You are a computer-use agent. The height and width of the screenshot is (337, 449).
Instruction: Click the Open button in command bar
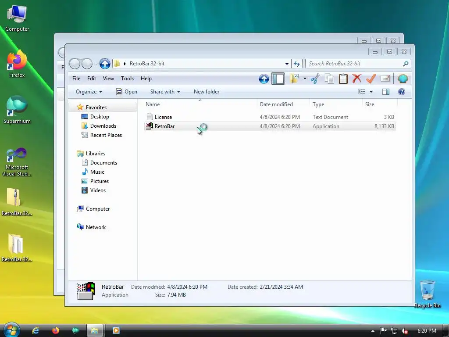127,92
